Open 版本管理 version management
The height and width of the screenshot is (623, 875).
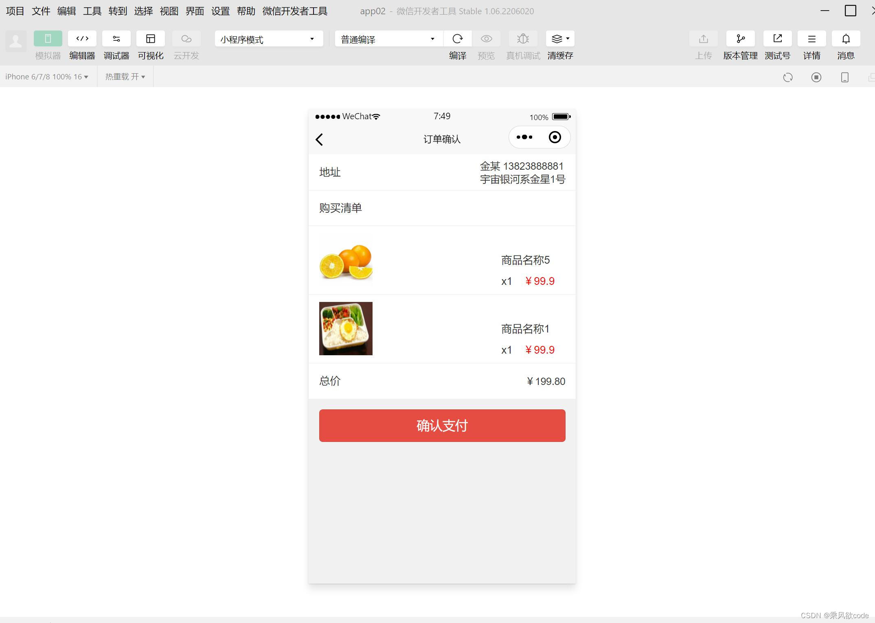[740, 39]
